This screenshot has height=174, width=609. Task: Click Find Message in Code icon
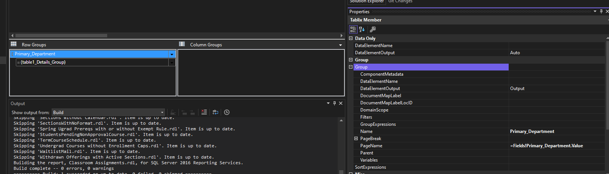click(173, 112)
